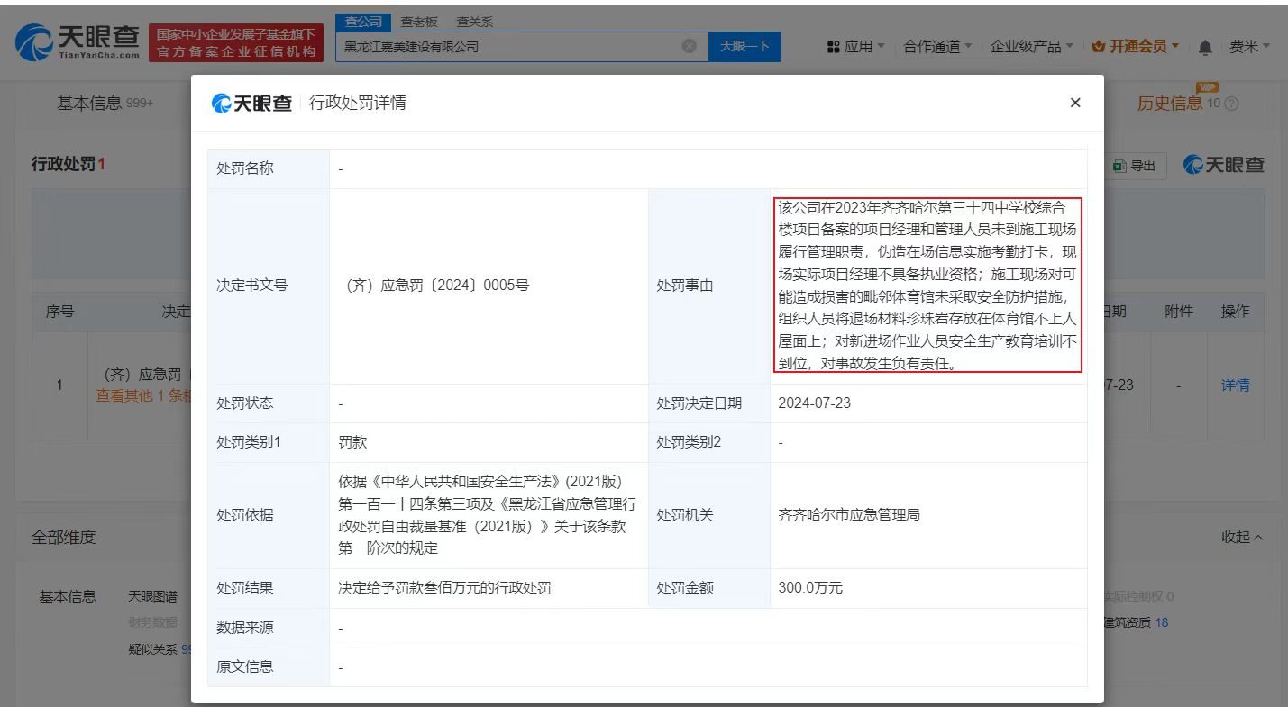
Task: Click the Excel icon beside 导出
Action: 1118,166
